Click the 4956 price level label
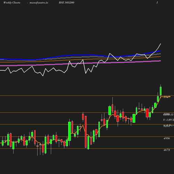This screenshot has height=174, width=174. point(167,138)
